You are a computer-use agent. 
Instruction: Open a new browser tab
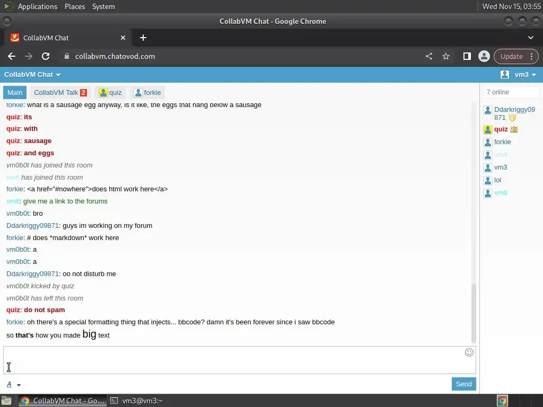pyautogui.click(x=143, y=38)
